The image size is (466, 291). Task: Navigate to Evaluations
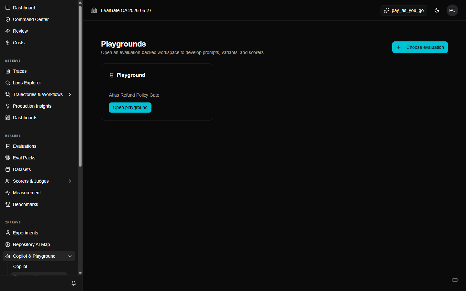pyautogui.click(x=39, y=146)
